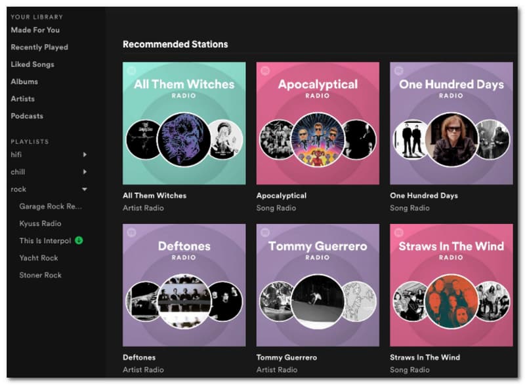The height and width of the screenshot is (385, 525).
Task: Select the rock folder name
Action: coord(18,189)
